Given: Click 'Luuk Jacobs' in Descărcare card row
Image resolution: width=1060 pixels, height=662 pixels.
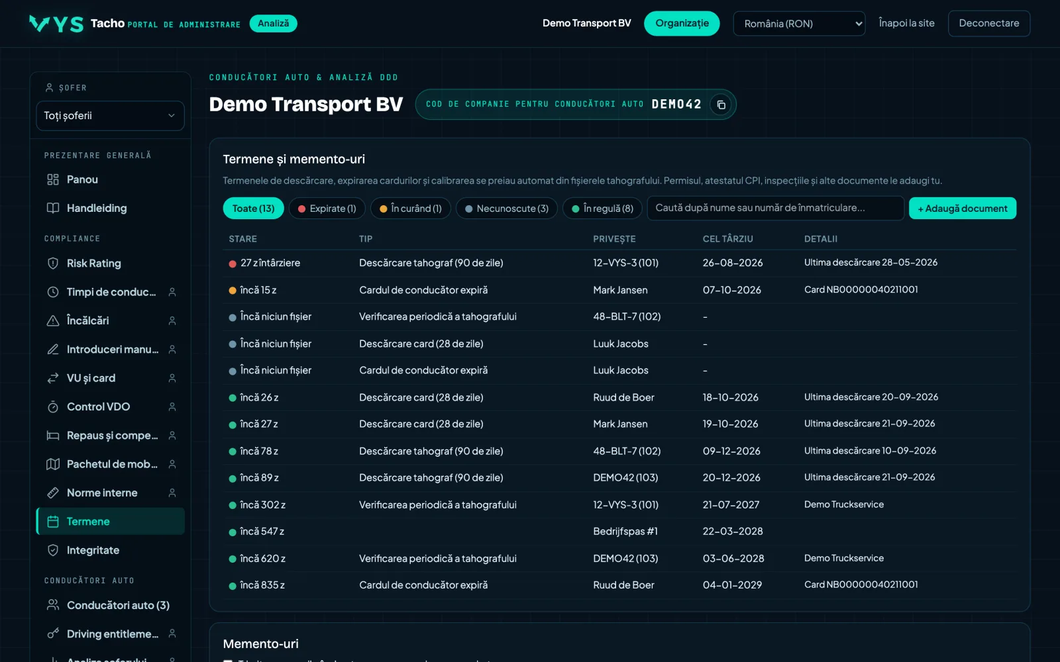Looking at the screenshot, I should (620, 344).
